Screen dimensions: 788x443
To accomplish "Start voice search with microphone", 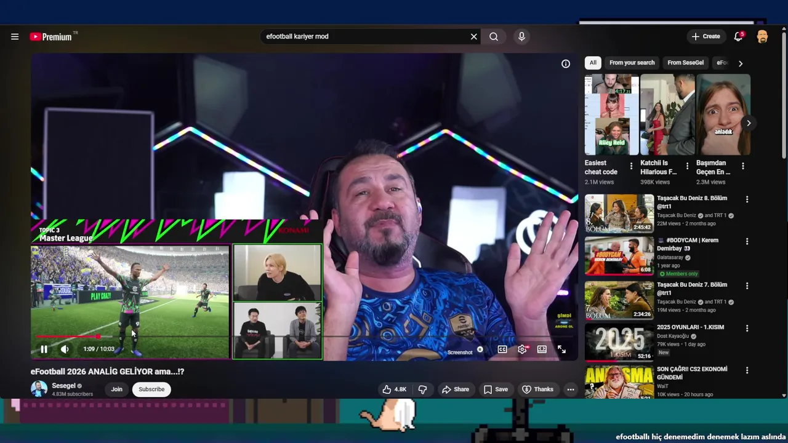I will (521, 37).
